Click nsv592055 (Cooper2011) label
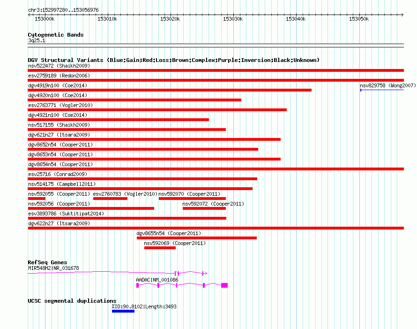This screenshot has height=329, width=417. [x=59, y=194]
